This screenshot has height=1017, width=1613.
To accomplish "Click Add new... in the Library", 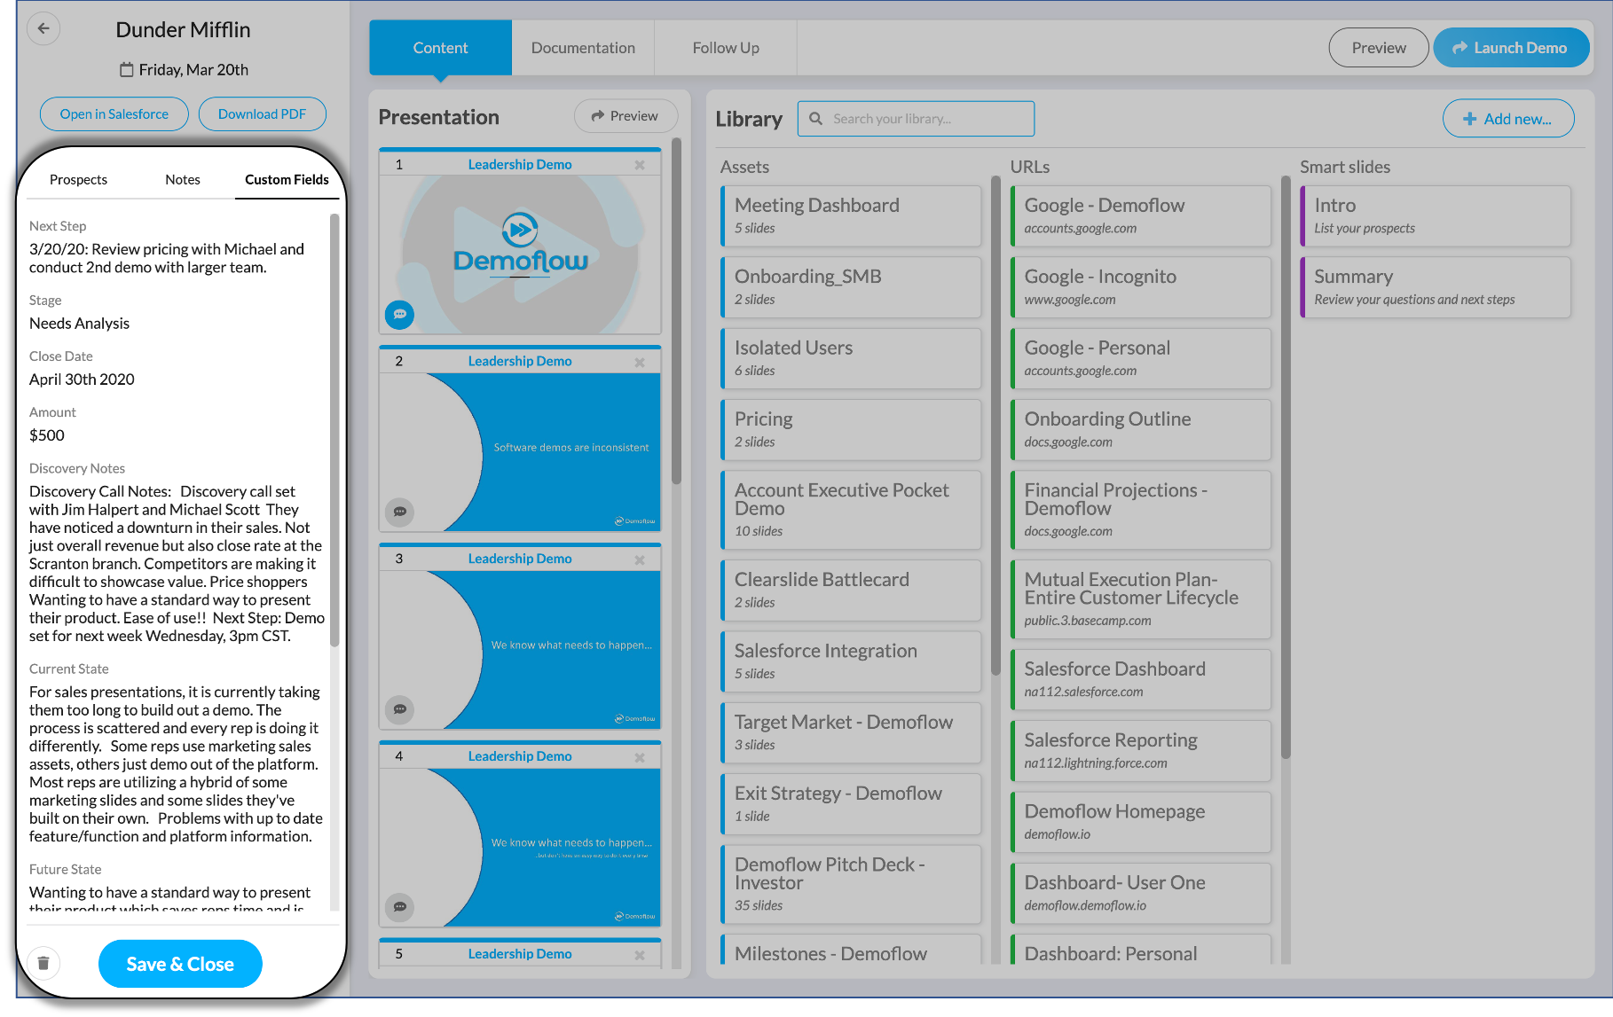I will tap(1508, 119).
